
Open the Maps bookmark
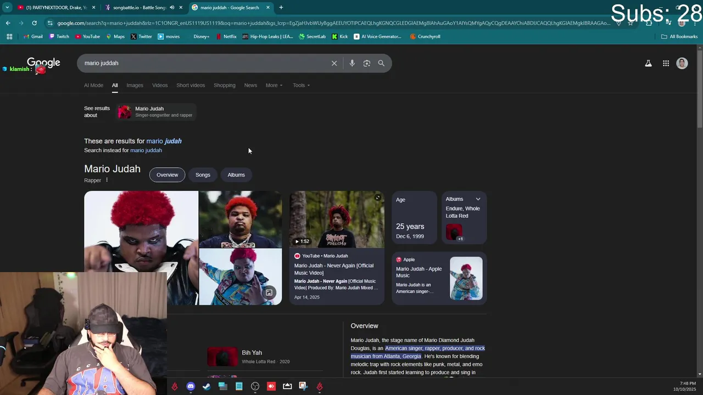pyautogui.click(x=115, y=37)
